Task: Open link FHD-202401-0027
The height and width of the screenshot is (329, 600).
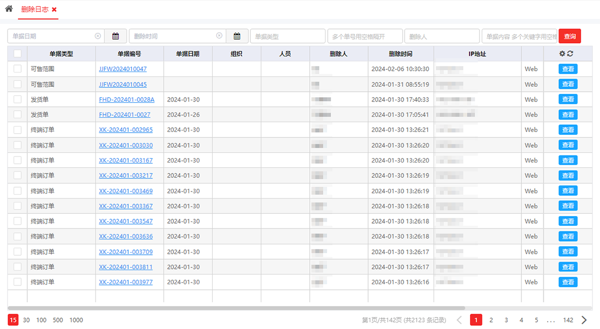Action: pos(124,115)
